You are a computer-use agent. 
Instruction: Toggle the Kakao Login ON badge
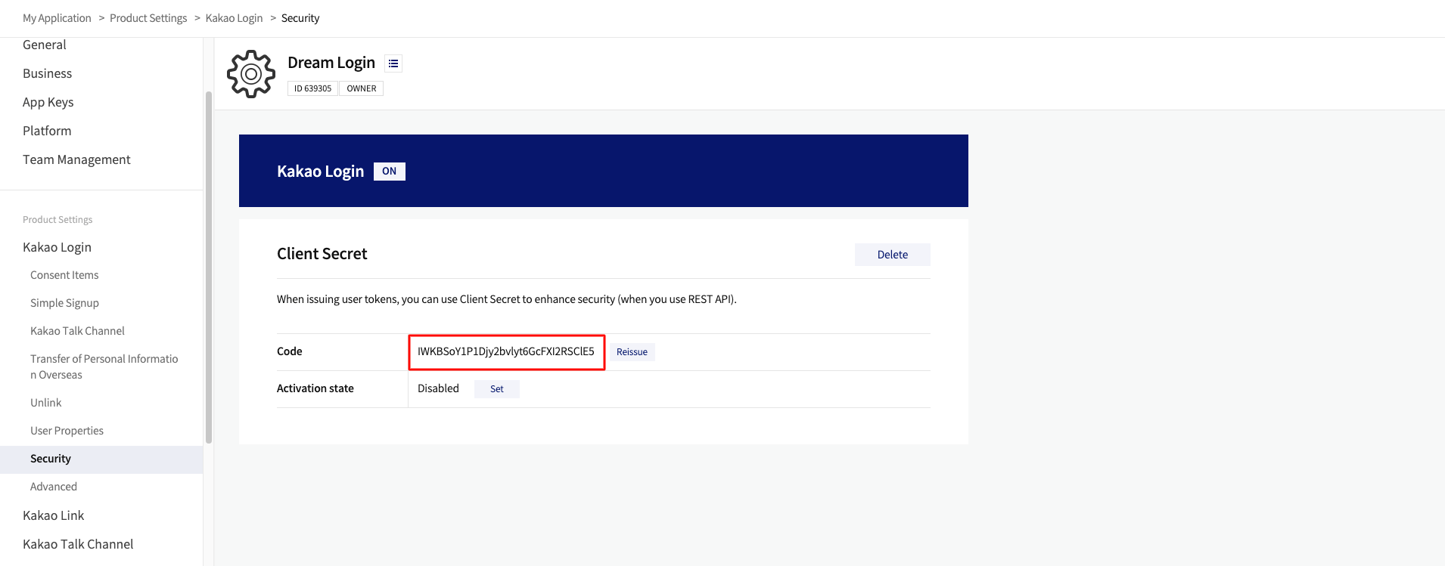(x=390, y=172)
